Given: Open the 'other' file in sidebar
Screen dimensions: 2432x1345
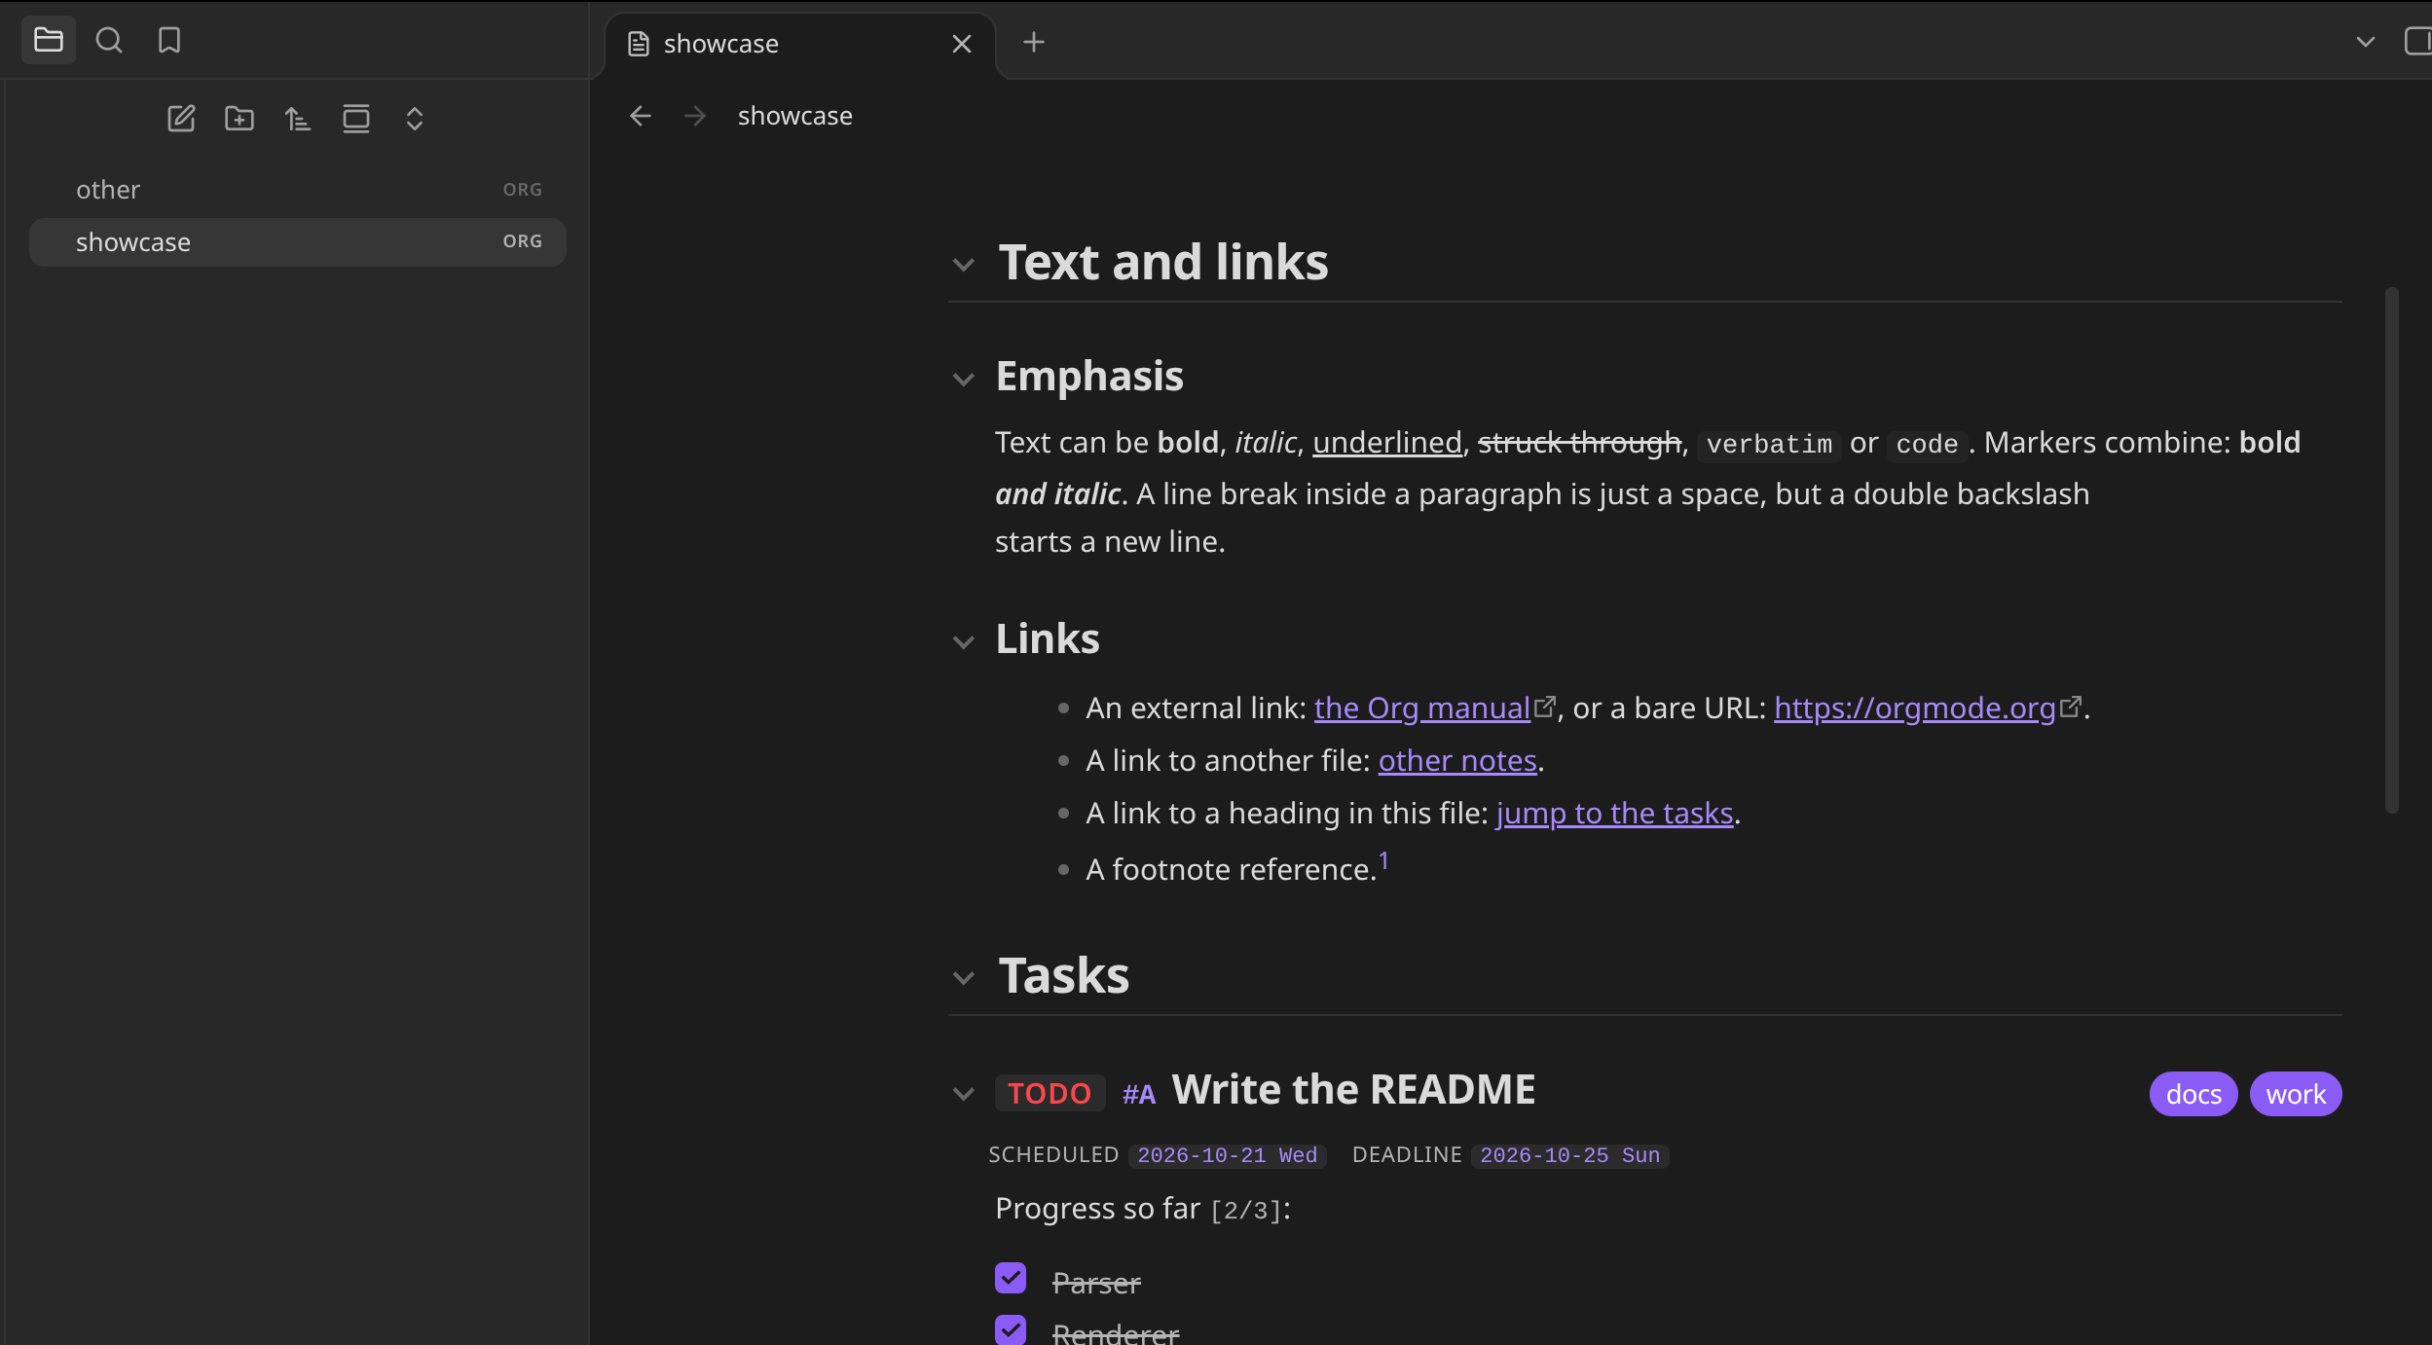Looking at the screenshot, I should click(298, 190).
